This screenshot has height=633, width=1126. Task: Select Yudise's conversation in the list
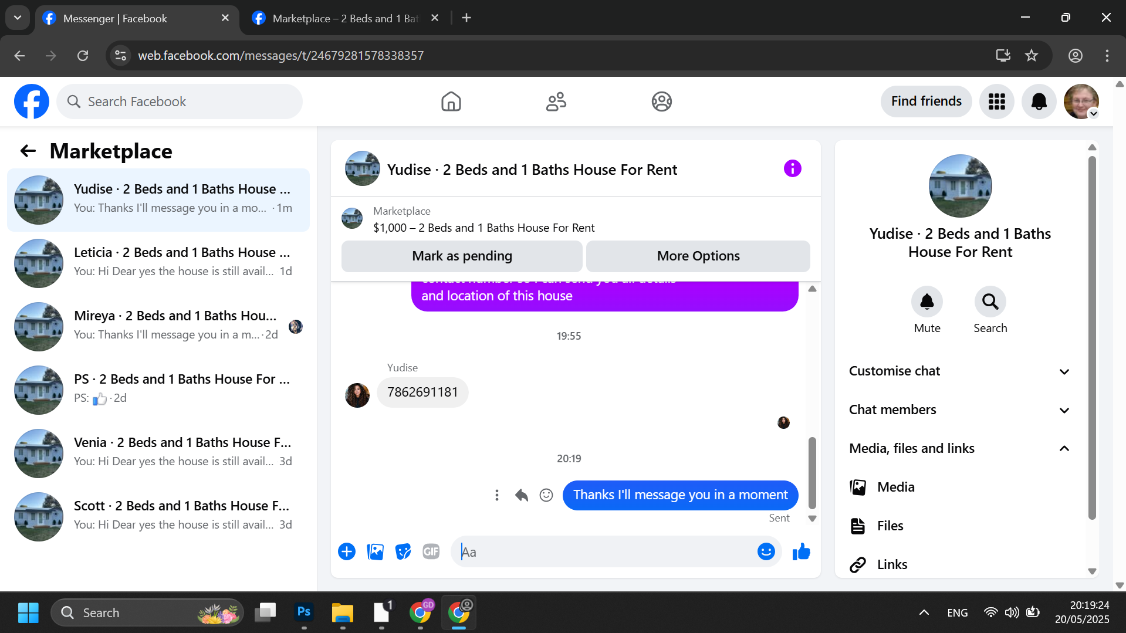pyautogui.click(x=158, y=199)
